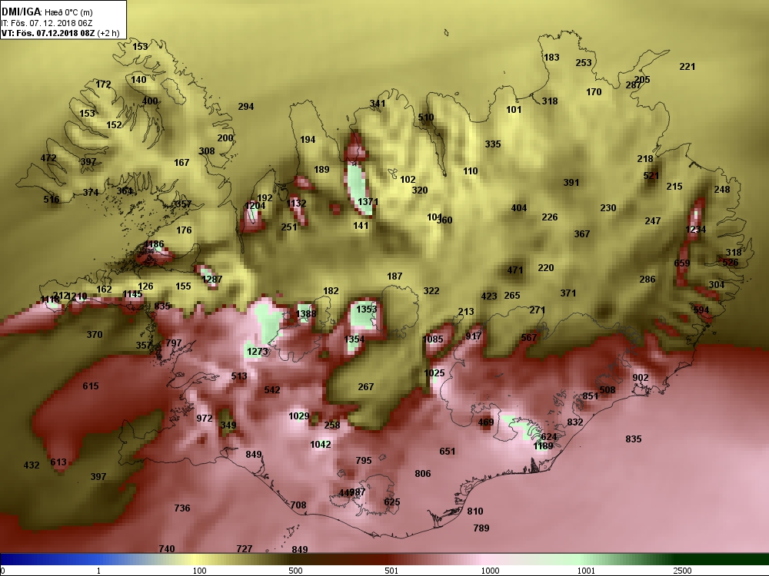The height and width of the screenshot is (576, 769).
Task: Click the map value 1085
Action: pos(432,339)
